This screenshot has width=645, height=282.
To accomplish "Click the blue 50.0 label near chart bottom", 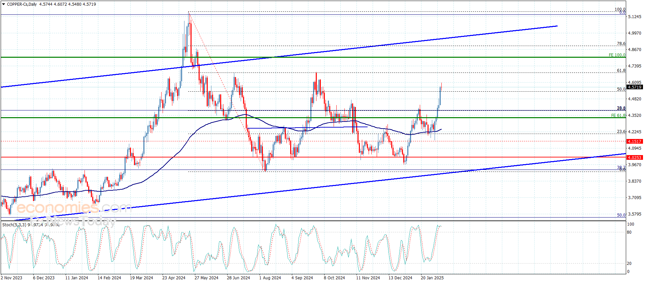I will click(x=621, y=215).
